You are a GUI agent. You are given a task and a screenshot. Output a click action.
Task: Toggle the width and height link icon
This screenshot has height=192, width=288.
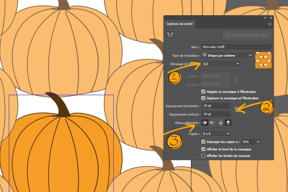tap(237, 80)
